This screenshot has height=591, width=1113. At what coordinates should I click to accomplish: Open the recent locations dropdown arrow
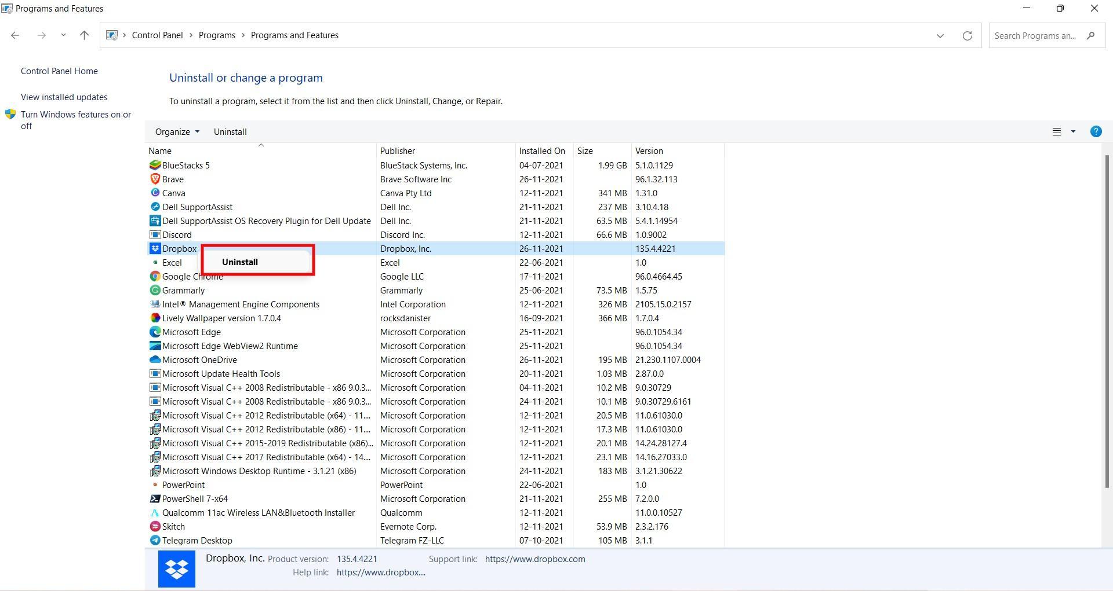tap(63, 35)
